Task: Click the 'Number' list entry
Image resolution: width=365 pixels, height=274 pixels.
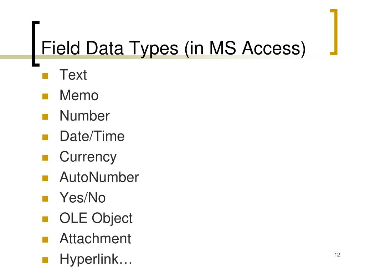Action: click(x=84, y=116)
